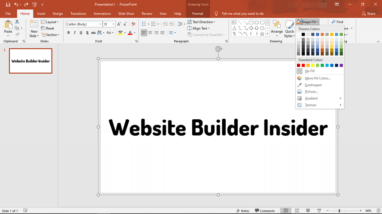
Task: Apply yellow text highlight color
Action: click(x=120, y=33)
